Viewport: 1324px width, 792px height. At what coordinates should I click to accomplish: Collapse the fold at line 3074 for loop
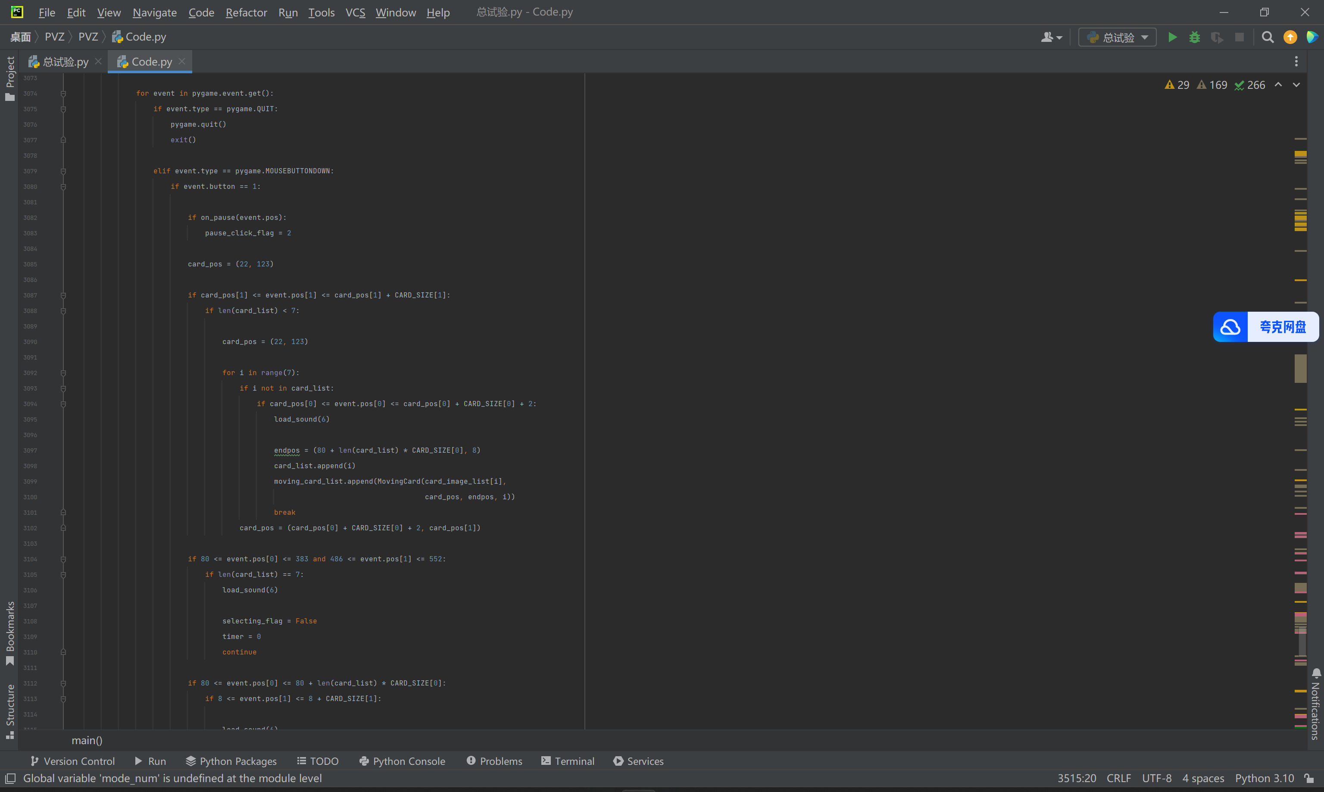63,94
